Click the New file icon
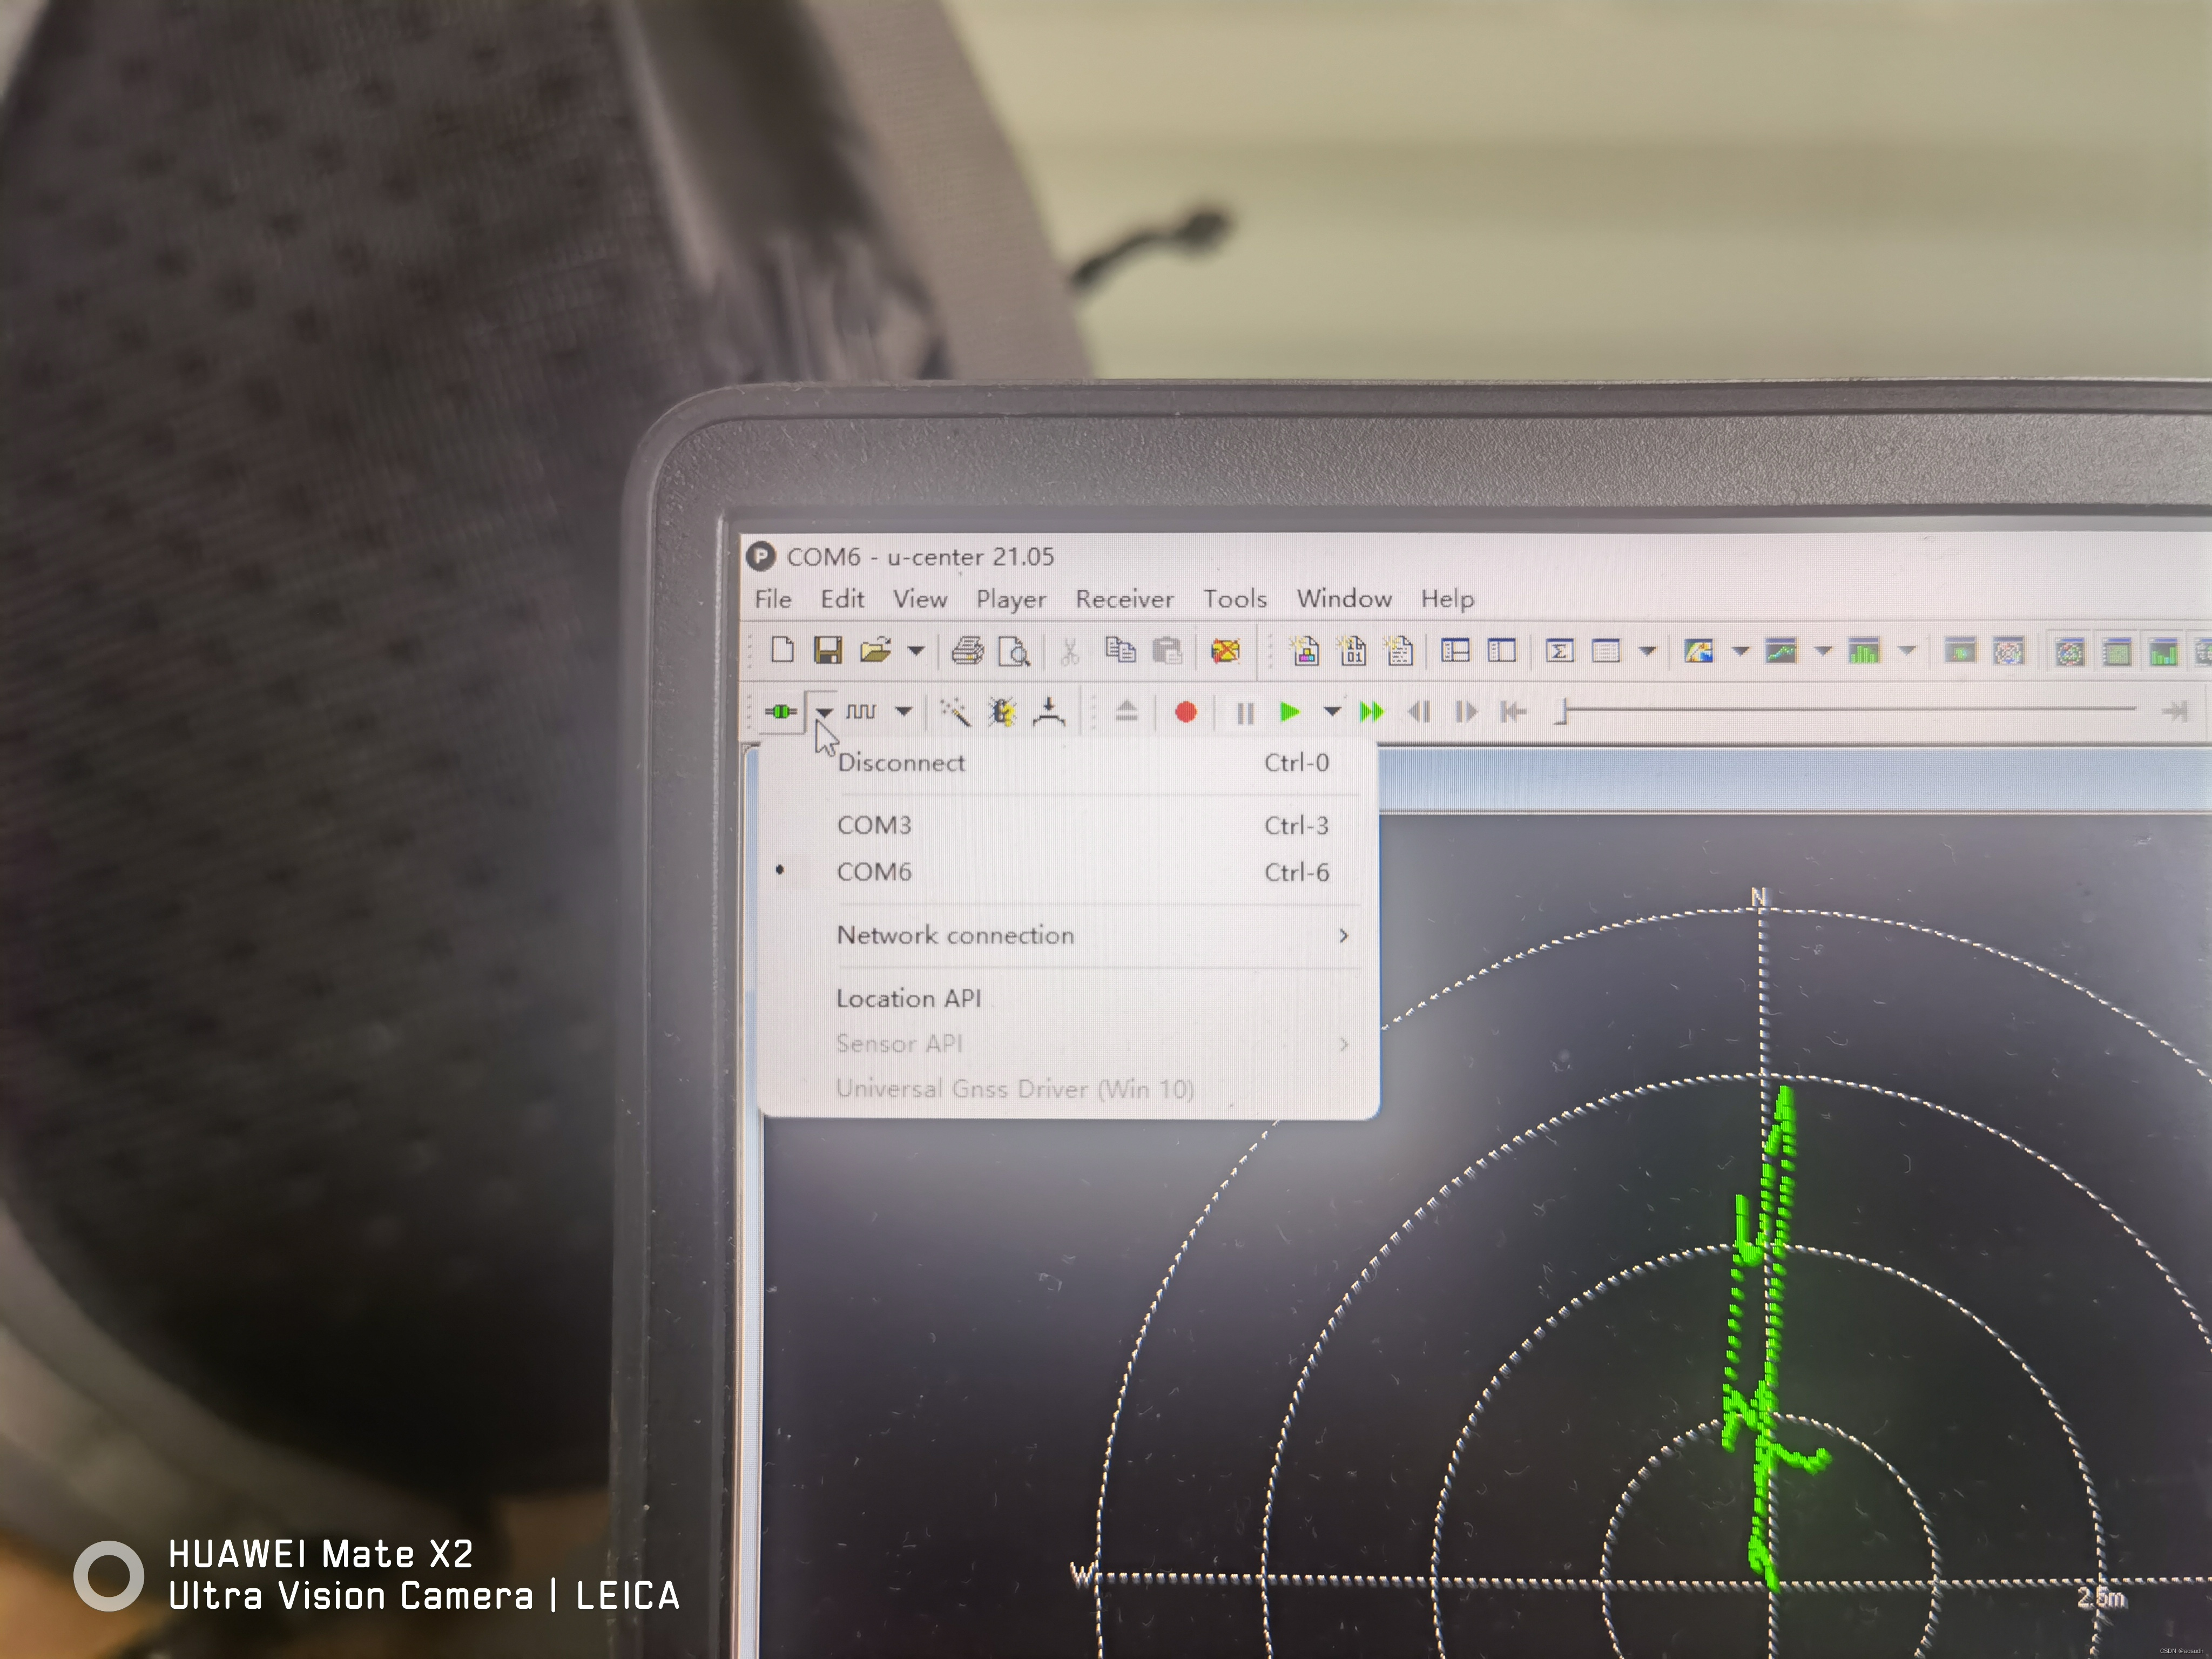The width and height of the screenshot is (2212, 1659). 783,651
